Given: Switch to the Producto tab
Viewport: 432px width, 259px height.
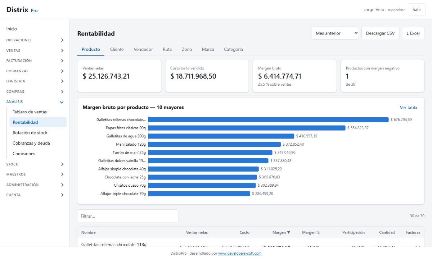Looking at the screenshot, I should coord(91,49).
